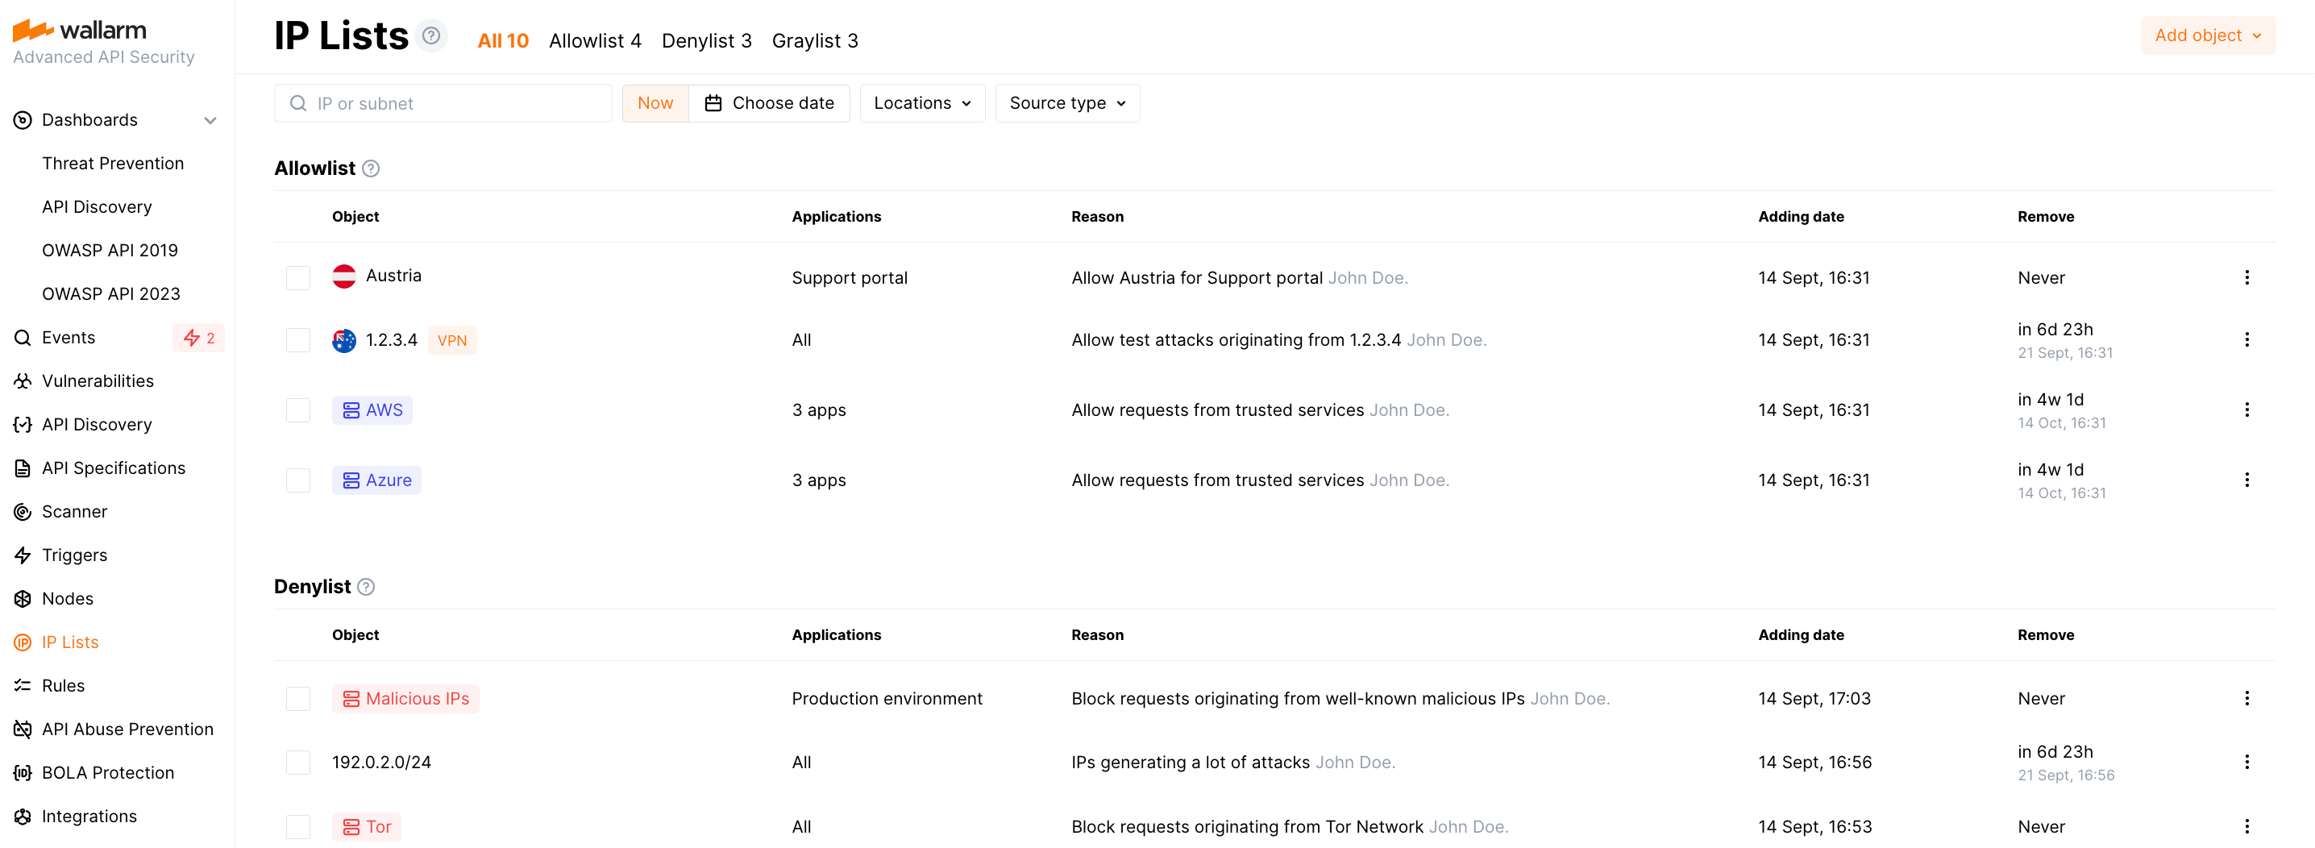Tick the checkbox beside 192.0.2.0/24
This screenshot has height=848, width=2315.
[297, 762]
